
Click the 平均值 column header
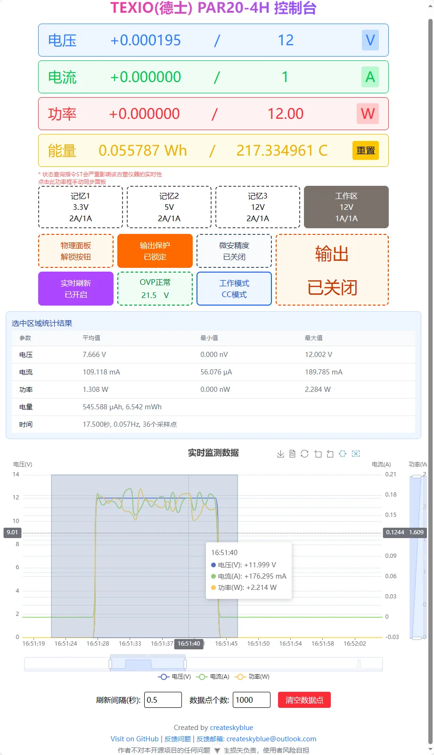[x=91, y=338]
